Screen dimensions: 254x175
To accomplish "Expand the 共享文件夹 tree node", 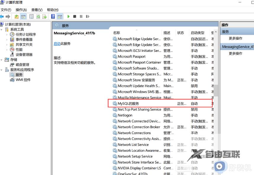I will click(x=7, y=44).
